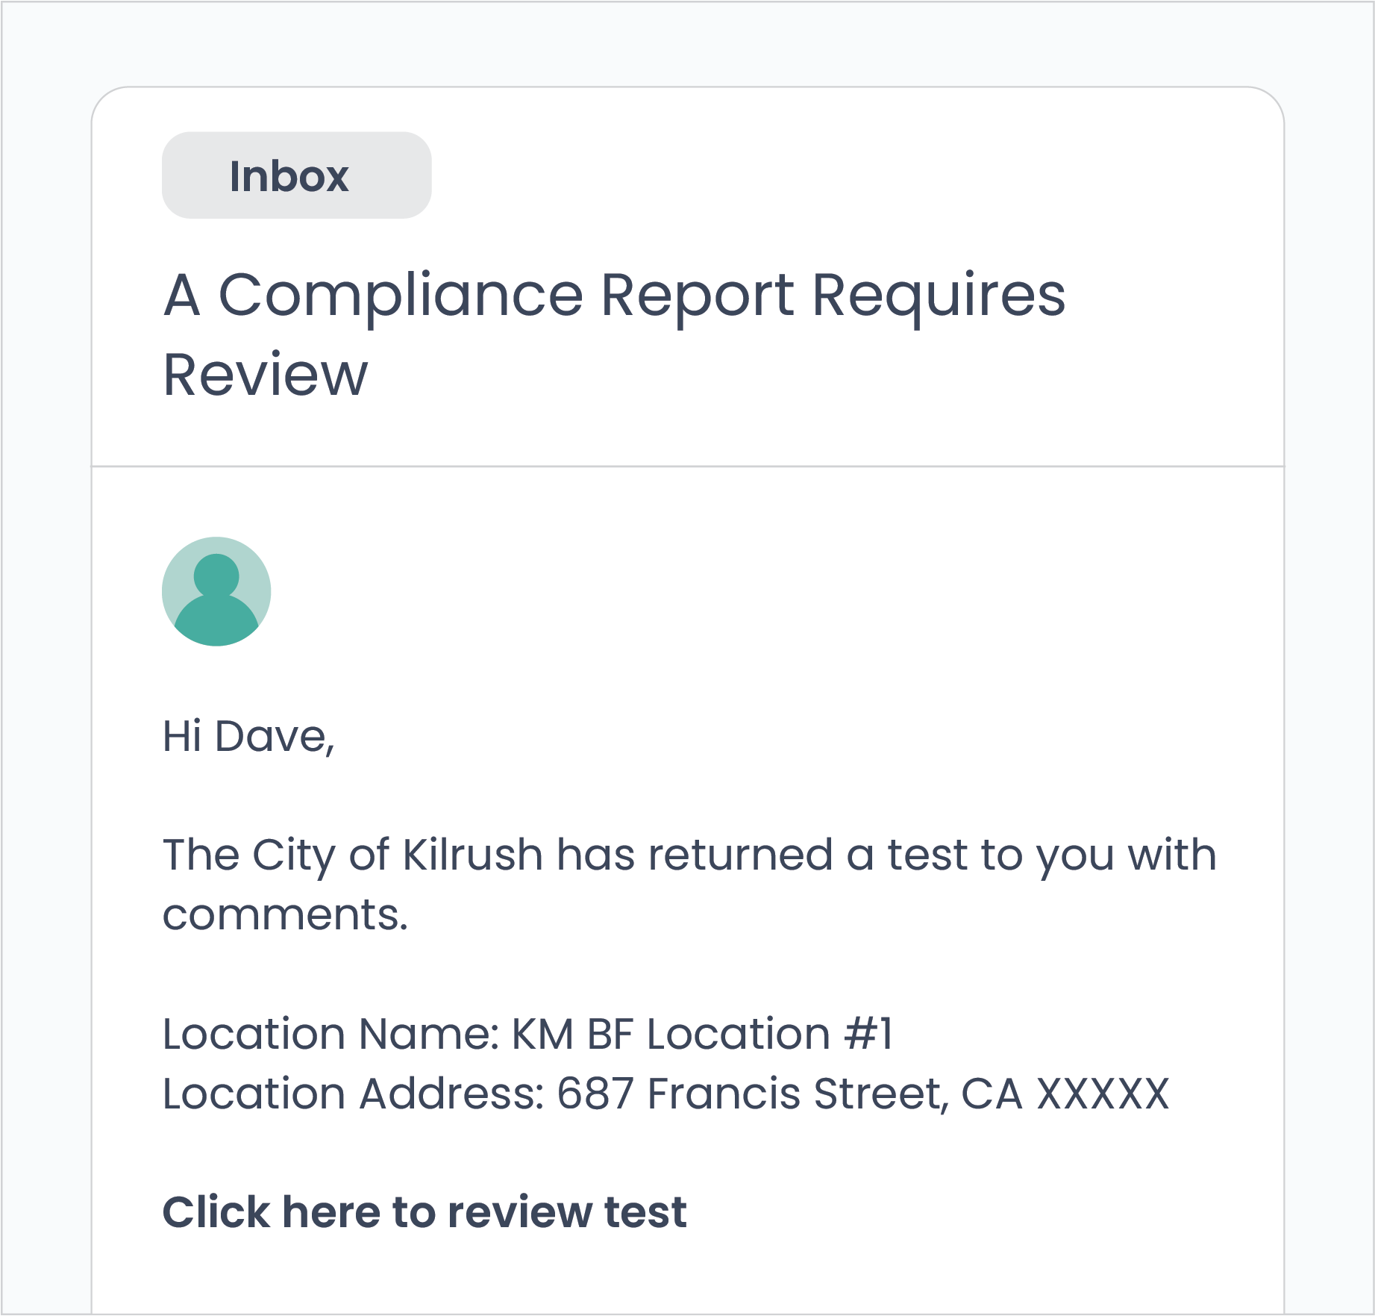Click the 'Click here to review test' link
This screenshot has height=1316, width=1375.
click(425, 1211)
